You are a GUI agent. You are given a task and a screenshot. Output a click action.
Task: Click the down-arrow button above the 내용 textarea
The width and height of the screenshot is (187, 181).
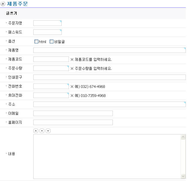point(48,131)
